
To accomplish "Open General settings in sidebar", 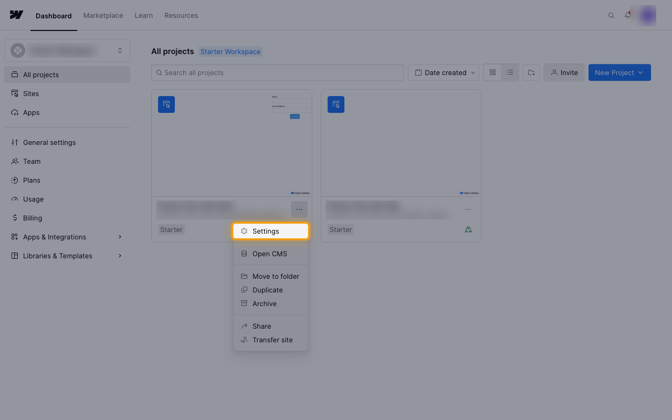I will point(67,142).
